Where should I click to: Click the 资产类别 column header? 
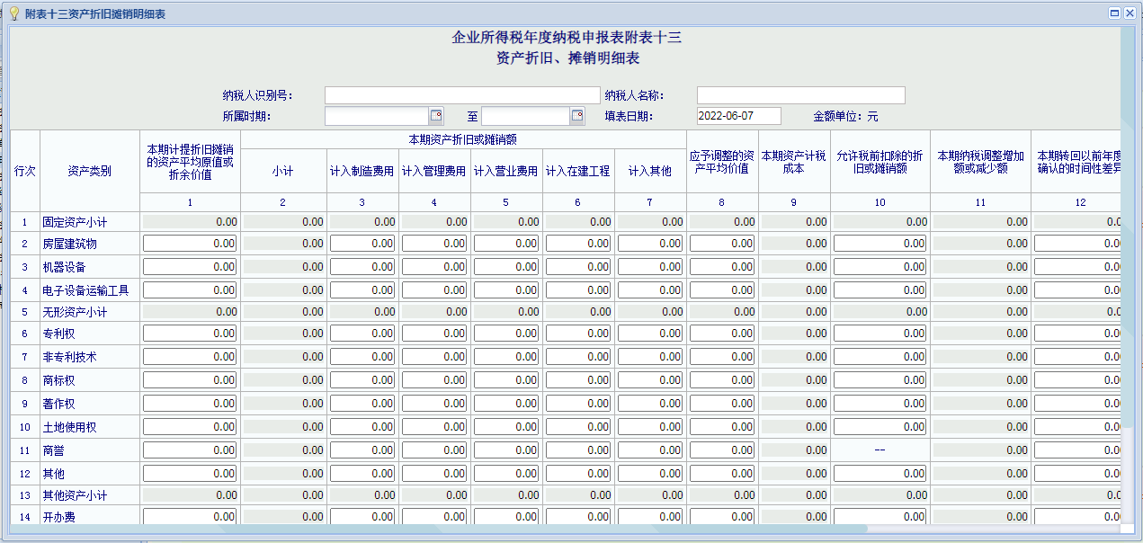90,171
